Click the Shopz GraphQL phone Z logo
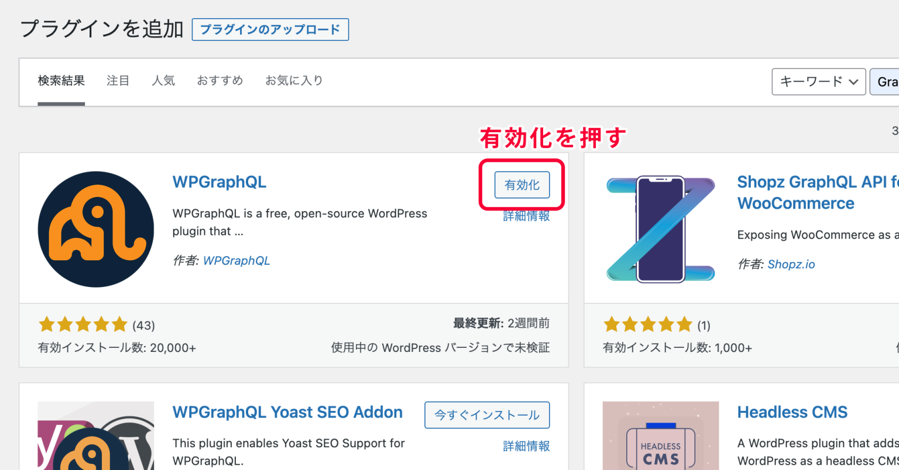899x470 pixels. click(x=661, y=229)
